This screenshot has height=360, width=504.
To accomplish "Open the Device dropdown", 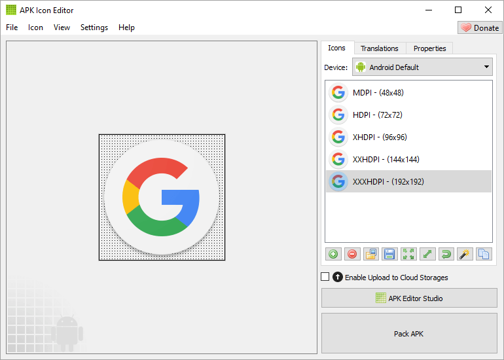I will coord(422,67).
